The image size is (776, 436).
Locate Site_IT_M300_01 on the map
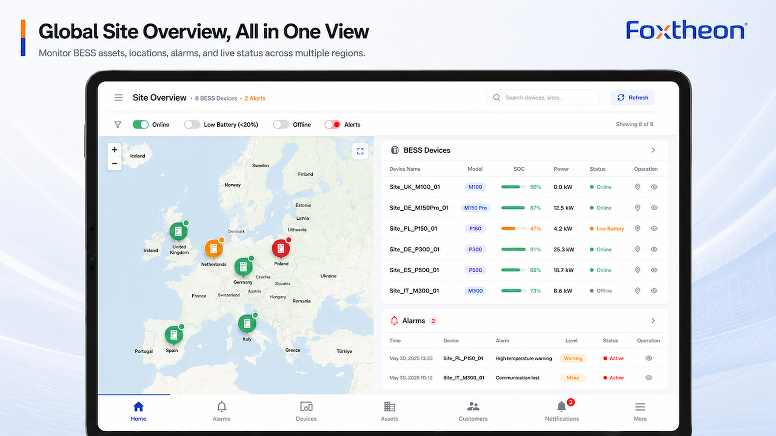coord(637,291)
